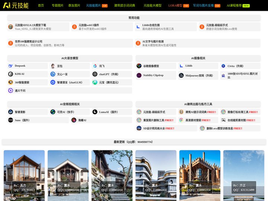Open 元技能-超级起手式 in AI建筑出图与炼丹工具
The height and width of the screenshot is (201, 268).
click(x=156, y=112)
